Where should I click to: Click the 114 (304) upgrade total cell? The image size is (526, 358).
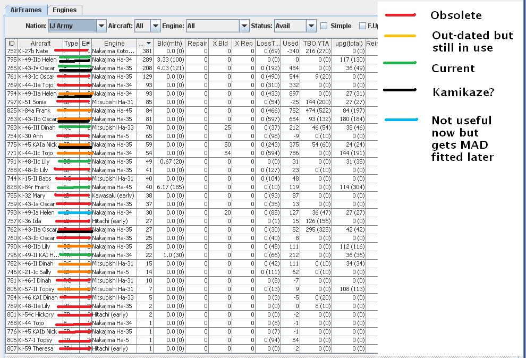(349, 187)
